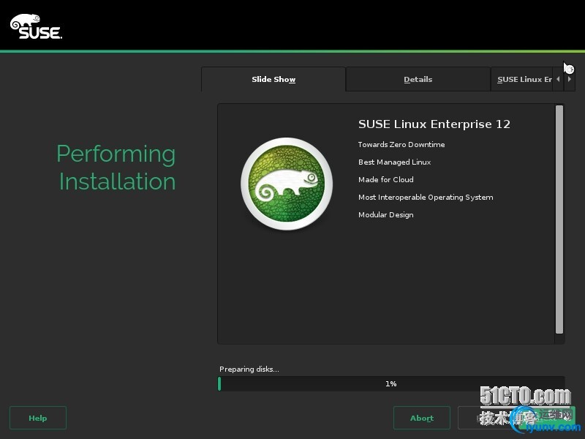
Task: Click the 'Modular Design' slide line
Action: click(385, 215)
